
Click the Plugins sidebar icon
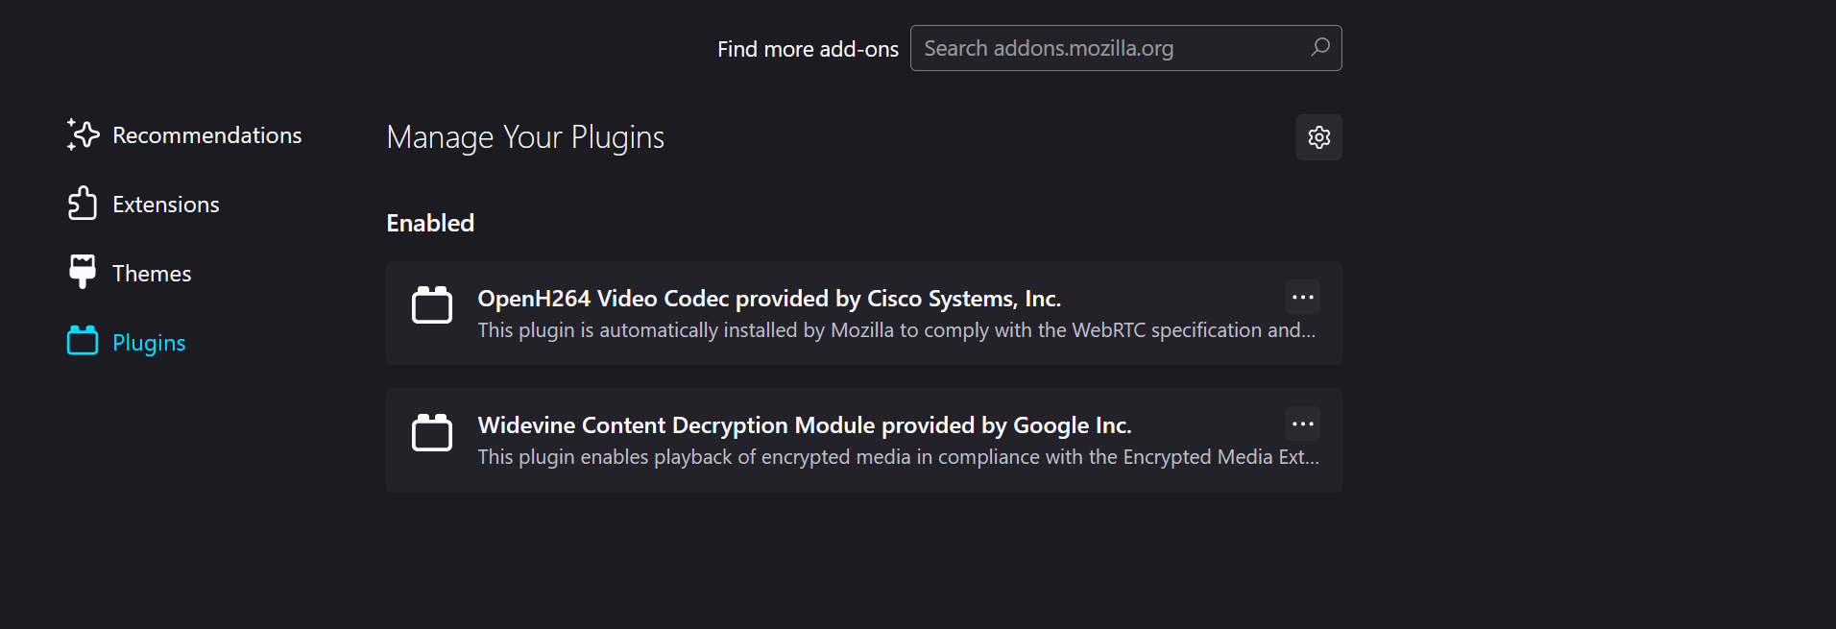[x=82, y=341]
